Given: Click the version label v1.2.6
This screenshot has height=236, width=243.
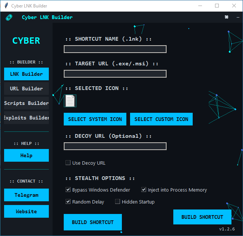Looking at the screenshot, I should click(227, 229).
